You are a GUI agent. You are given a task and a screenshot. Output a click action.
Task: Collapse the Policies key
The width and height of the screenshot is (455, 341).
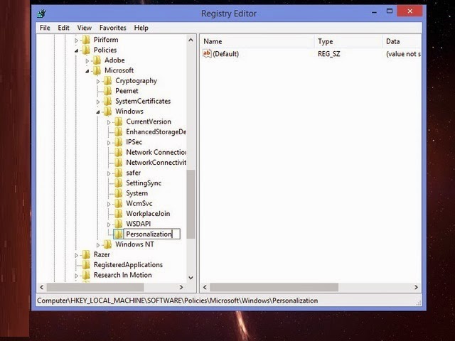coord(76,50)
